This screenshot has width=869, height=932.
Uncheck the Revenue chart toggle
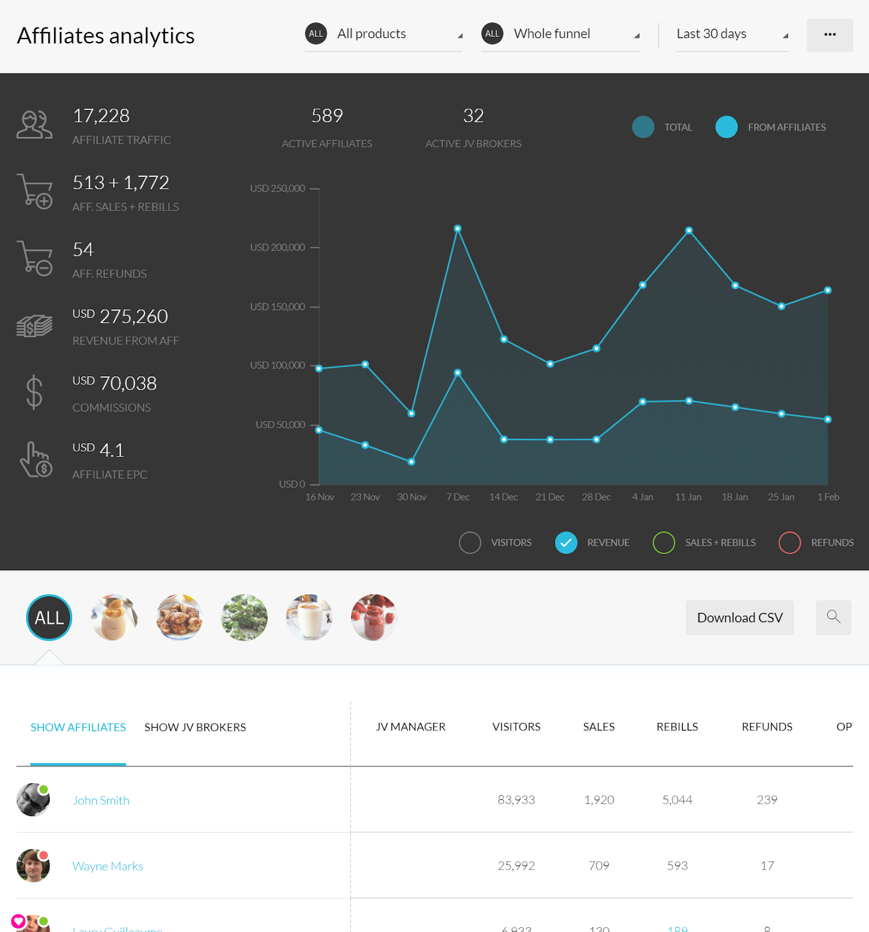566,542
